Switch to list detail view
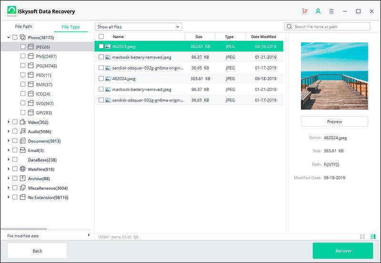The height and width of the screenshot is (263, 381). [x=373, y=236]
